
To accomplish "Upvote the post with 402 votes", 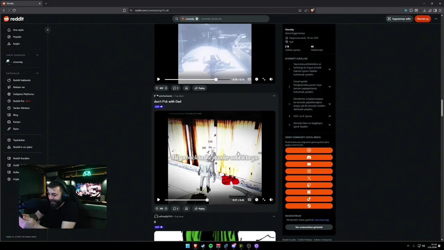I will click(x=157, y=88).
